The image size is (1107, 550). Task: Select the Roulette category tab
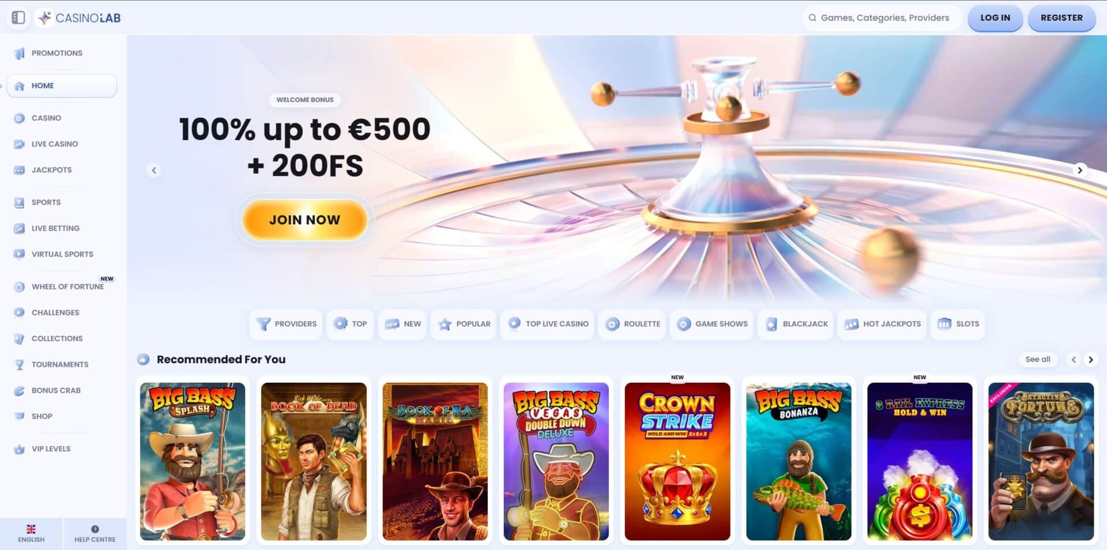632,324
